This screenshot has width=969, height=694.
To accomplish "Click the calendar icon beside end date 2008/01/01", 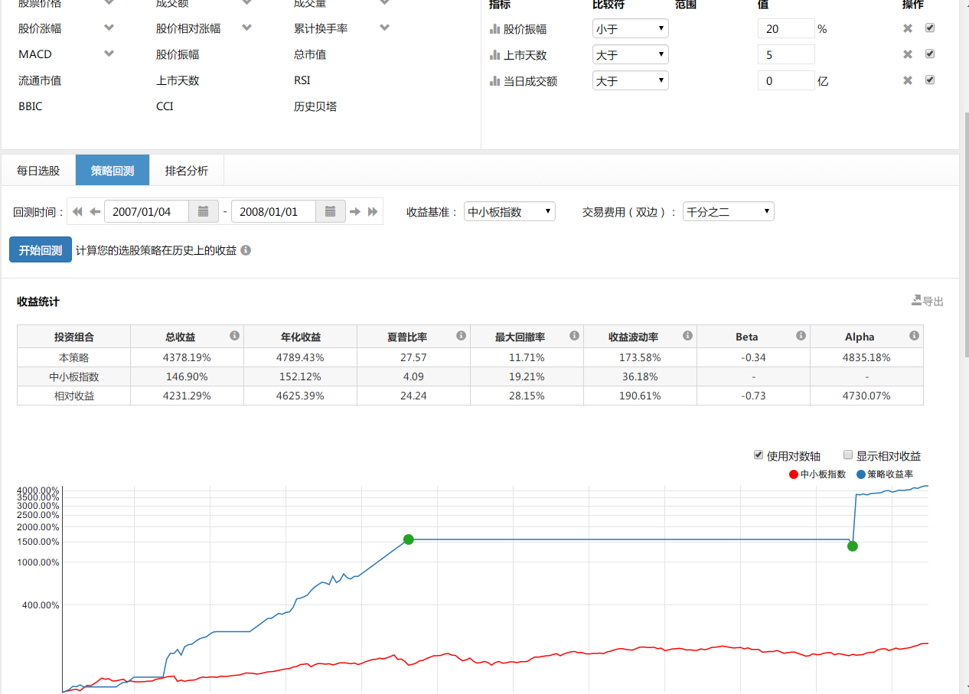I will (x=330, y=212).
